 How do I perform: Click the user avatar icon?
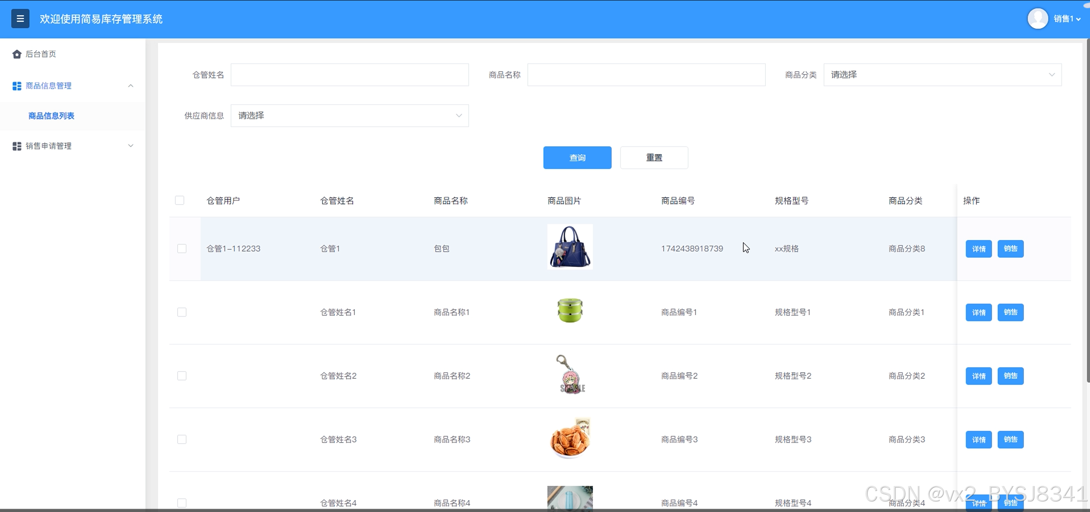1037,19
